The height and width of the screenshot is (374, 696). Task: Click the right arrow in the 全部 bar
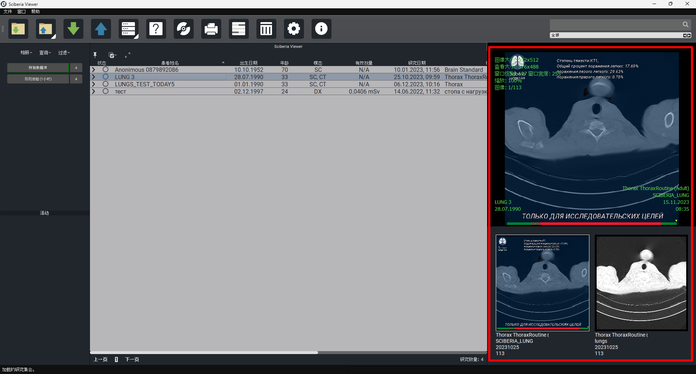coord(689,35)
